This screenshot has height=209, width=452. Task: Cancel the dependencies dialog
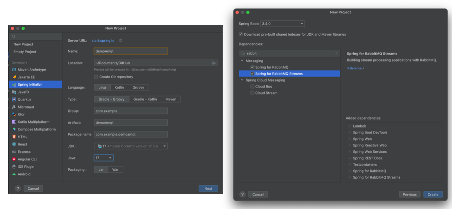tap(258, 194)
